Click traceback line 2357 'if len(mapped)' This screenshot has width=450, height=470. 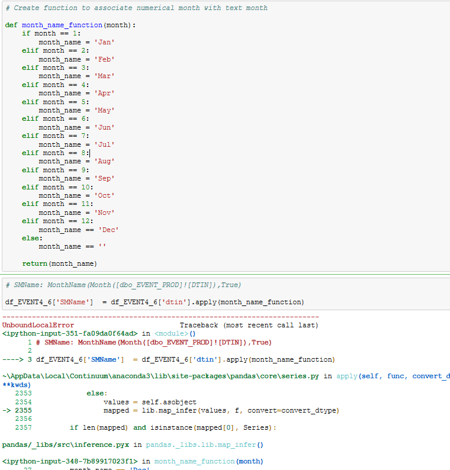coord(146,427)
